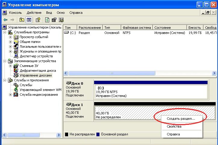The height and width of the screenshot is (145, 218).
Task: Select the Управление дисками tree item
Action: pos(36,75)
